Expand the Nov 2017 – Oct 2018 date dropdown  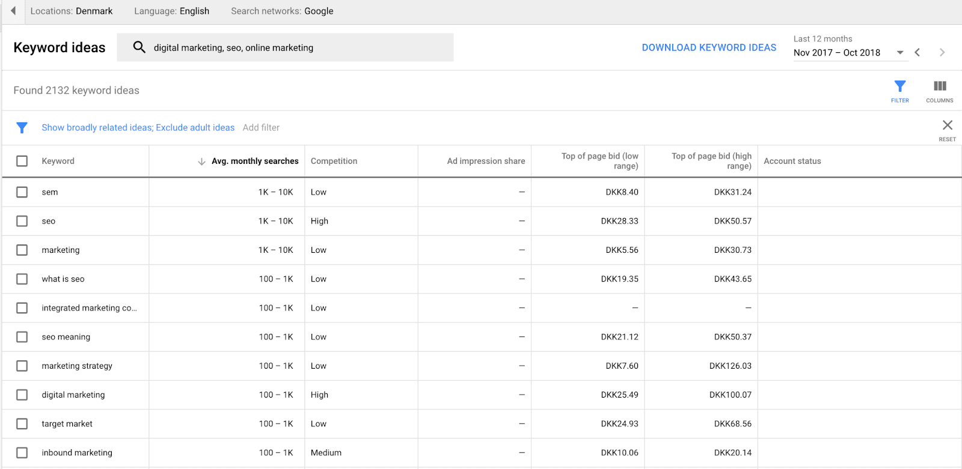click(900, 53)
